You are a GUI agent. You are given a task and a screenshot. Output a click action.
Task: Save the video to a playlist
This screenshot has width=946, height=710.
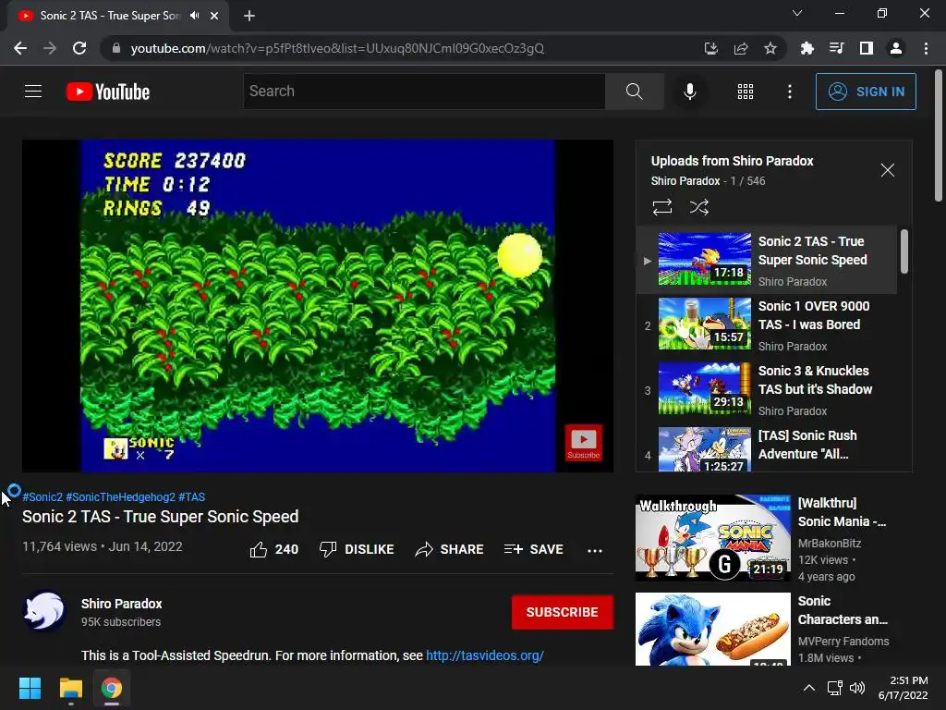(x=534, y=549)
